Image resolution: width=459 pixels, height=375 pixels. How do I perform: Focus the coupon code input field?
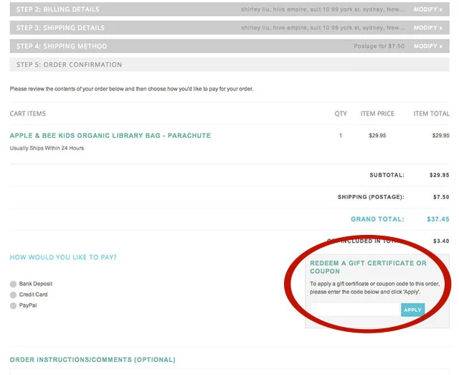[354, 310]
